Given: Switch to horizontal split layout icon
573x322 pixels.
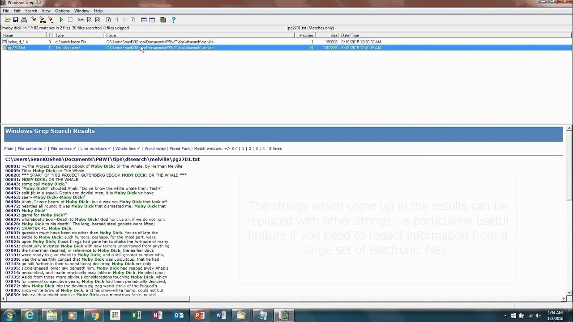Looking at the screenshot, I should point(144,20).
